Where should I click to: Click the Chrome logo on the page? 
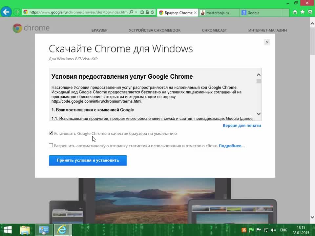31,28
